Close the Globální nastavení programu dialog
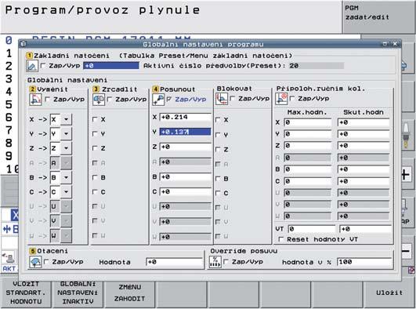Viewport: 416px width, 309px height. tap(395, 44)
